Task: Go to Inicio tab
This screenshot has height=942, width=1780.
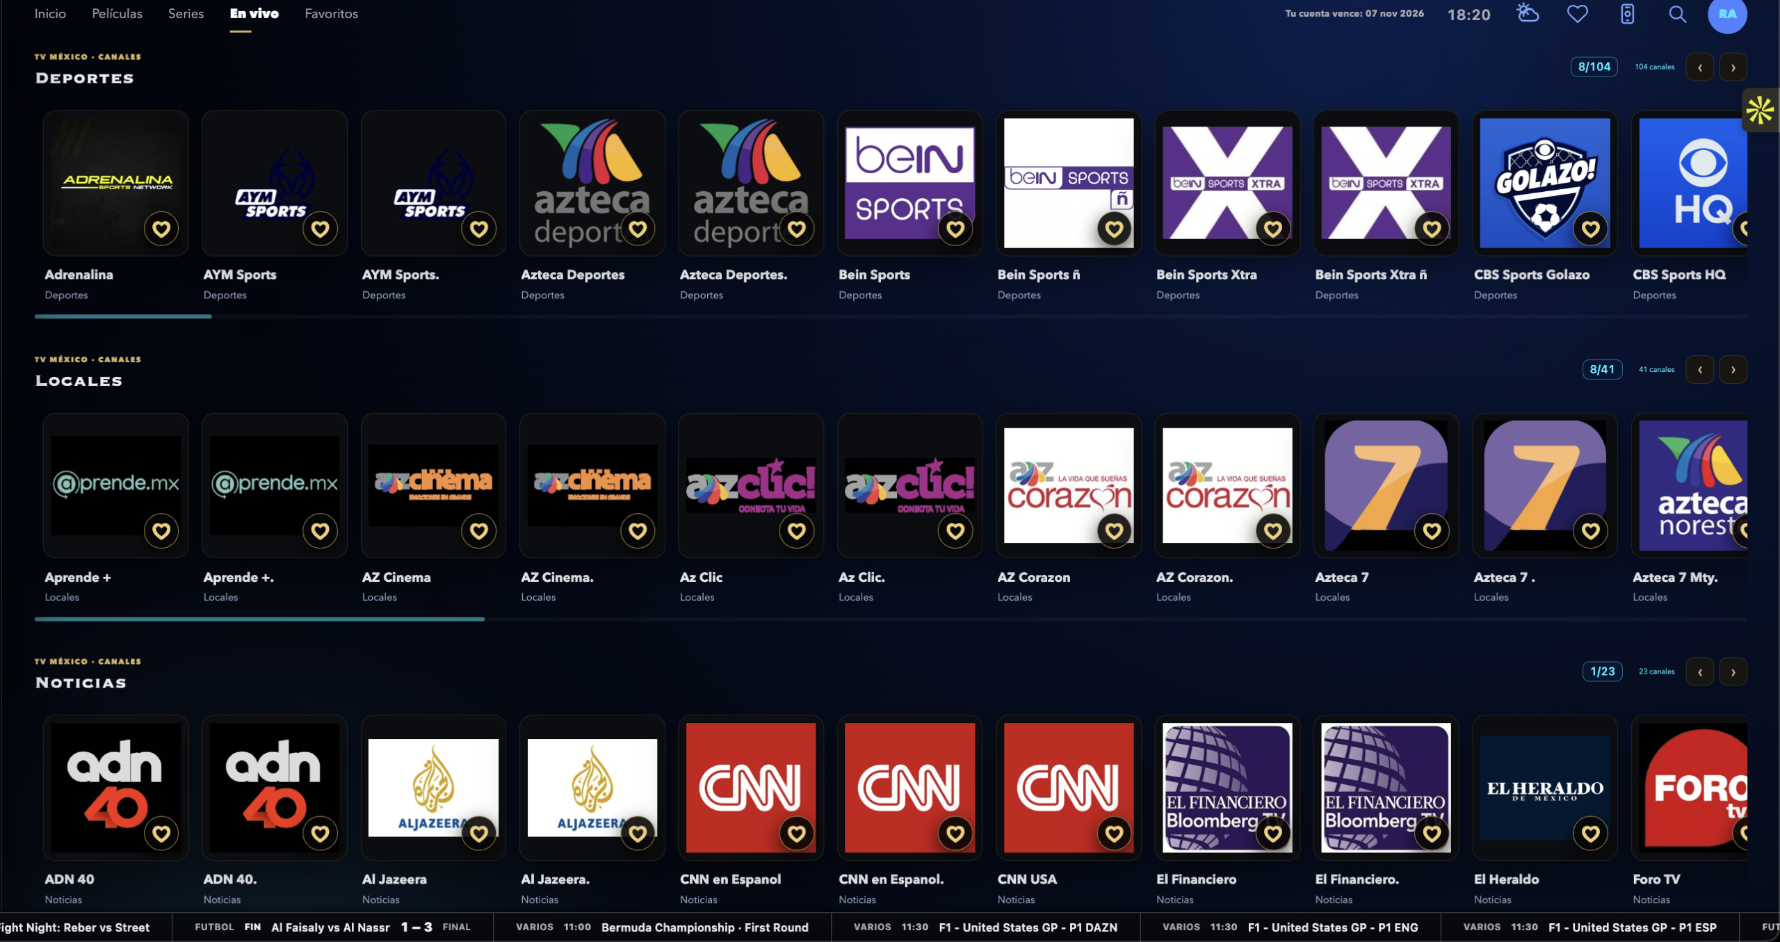Action: pyautogui.click(x=50, y=14)
